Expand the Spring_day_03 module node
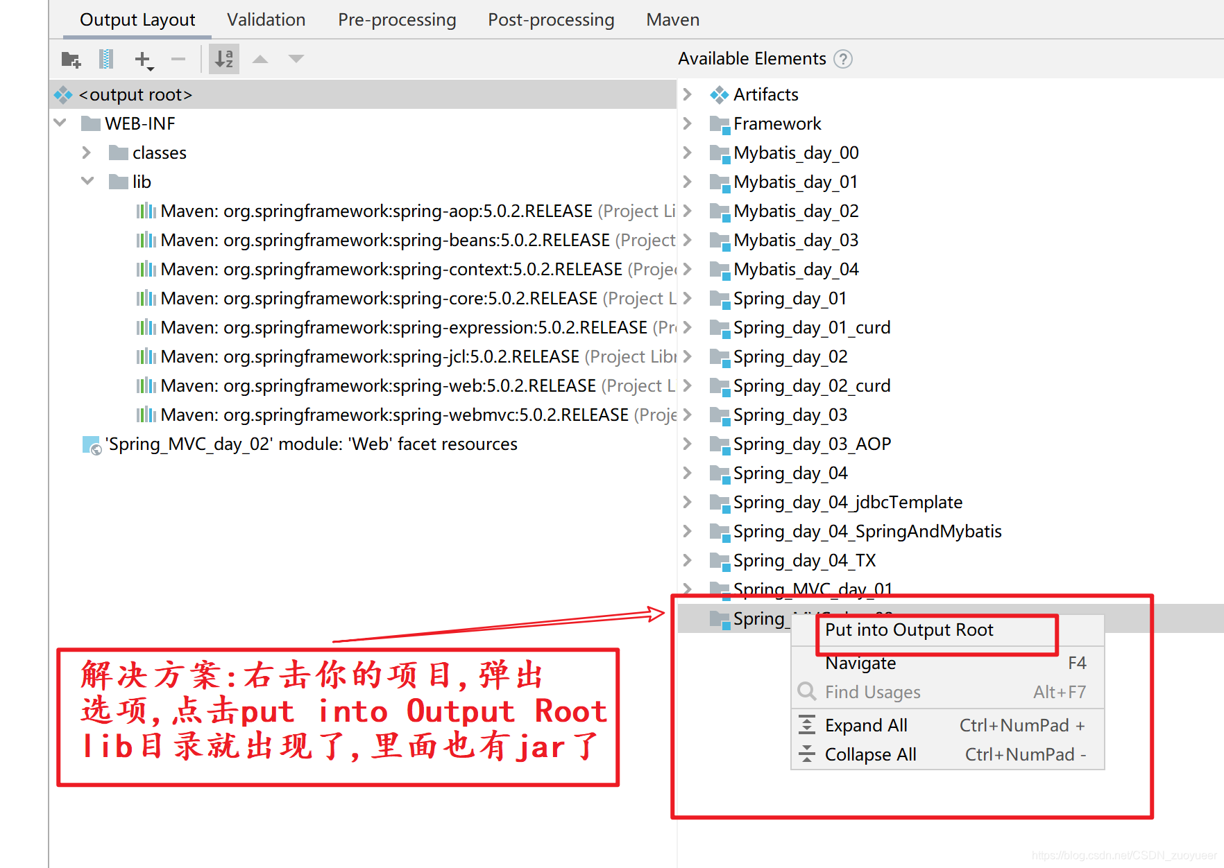The width and height of the screenshot is (1224, 868). click(x=688, y=415)
